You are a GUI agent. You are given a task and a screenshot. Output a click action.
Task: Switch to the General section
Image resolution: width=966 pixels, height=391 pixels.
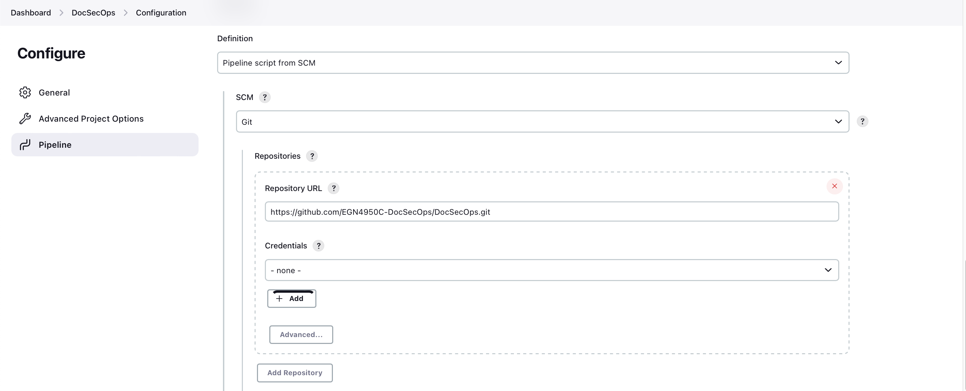coord(54,92)
